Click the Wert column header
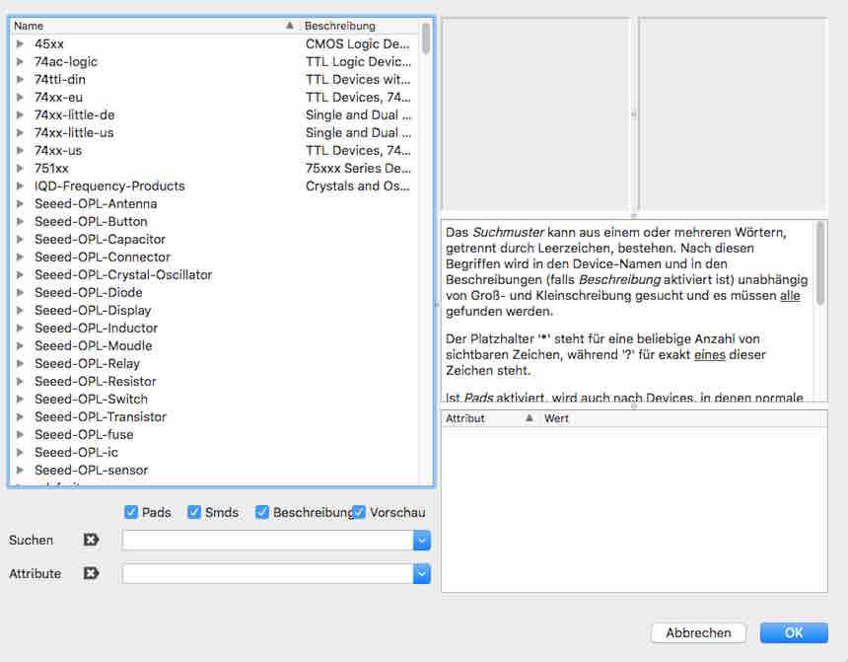The width and height of the screenshot is (848, 662). 684,418
